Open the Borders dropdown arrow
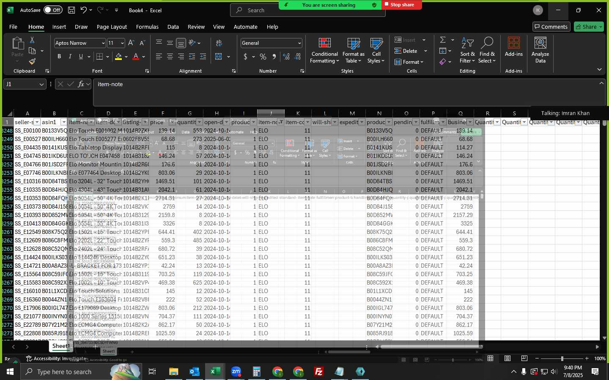 coord(108,57)
